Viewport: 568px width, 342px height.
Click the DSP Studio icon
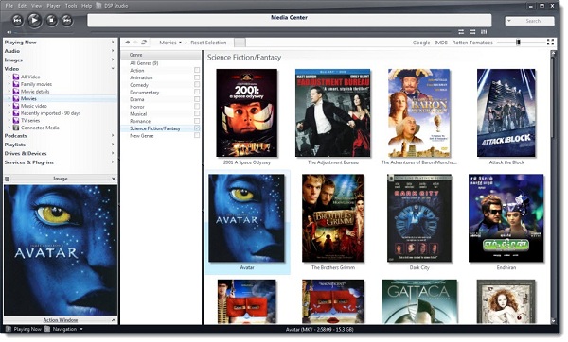[x=98, y=5]
